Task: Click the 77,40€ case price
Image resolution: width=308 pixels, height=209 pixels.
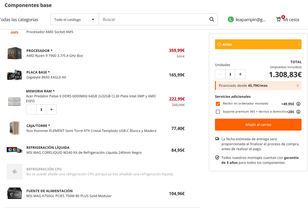Action: pyautogui.click(x=178, y=128)
